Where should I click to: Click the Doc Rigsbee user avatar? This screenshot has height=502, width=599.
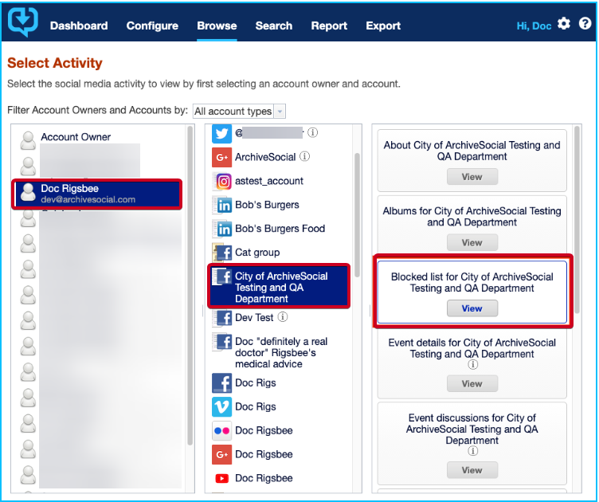pos(28,192)
